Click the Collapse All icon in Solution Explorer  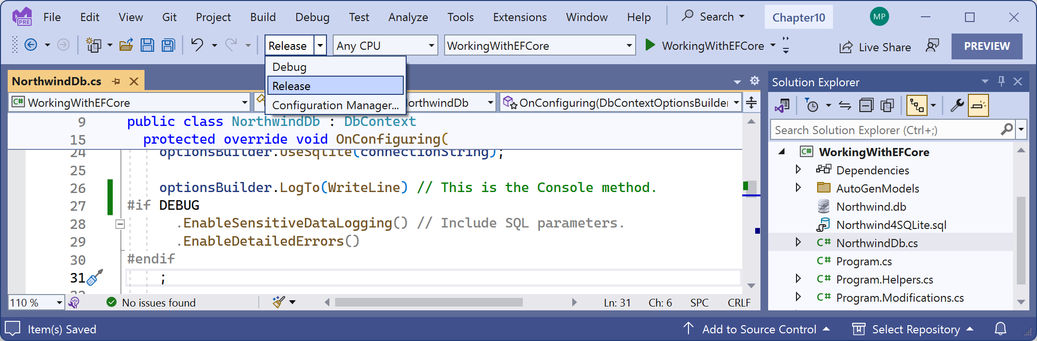[x=866, y=105]
